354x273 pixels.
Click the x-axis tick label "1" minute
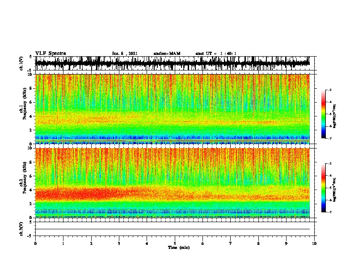[63, 244]
